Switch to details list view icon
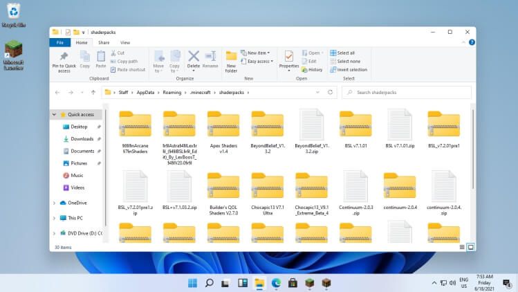 pyautogui.click(x=462, y=247)
